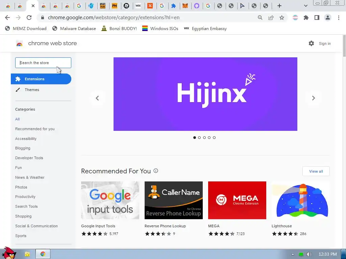This screenshot has height=259, width=346.
Task: Switch to the Wix tab
Action: tap(138, 6)
